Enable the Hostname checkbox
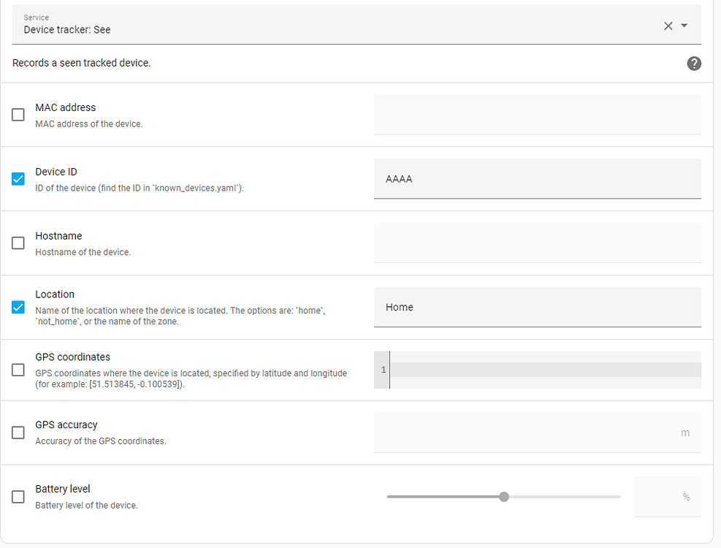Image resolution: width=721 pixels, height=548 pixels. click(18, 243)
